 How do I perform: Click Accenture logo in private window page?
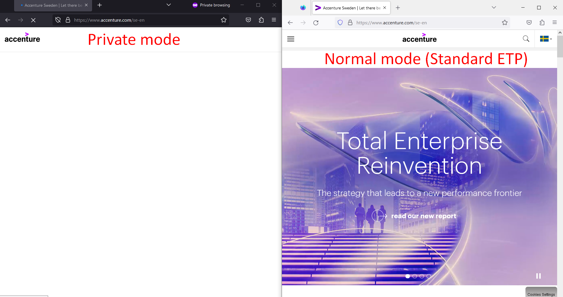point(22,38)
